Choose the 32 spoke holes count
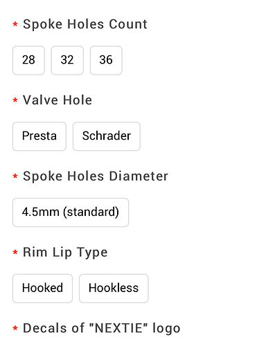Viewport: 257px width, 346px height. click(67, 60)
